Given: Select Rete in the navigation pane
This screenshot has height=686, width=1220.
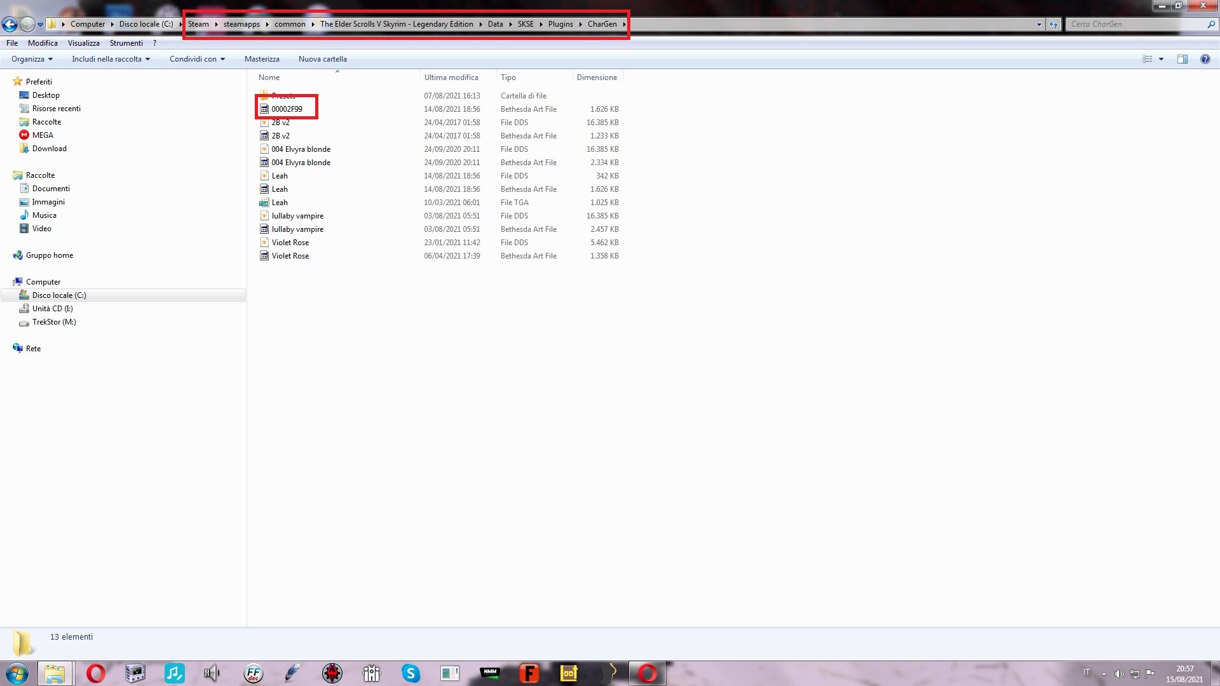Looking at the screenshot, I should (x=33, y=349).
